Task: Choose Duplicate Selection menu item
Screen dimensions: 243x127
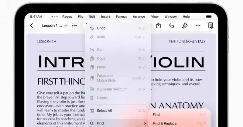Action: pos(118,89)
